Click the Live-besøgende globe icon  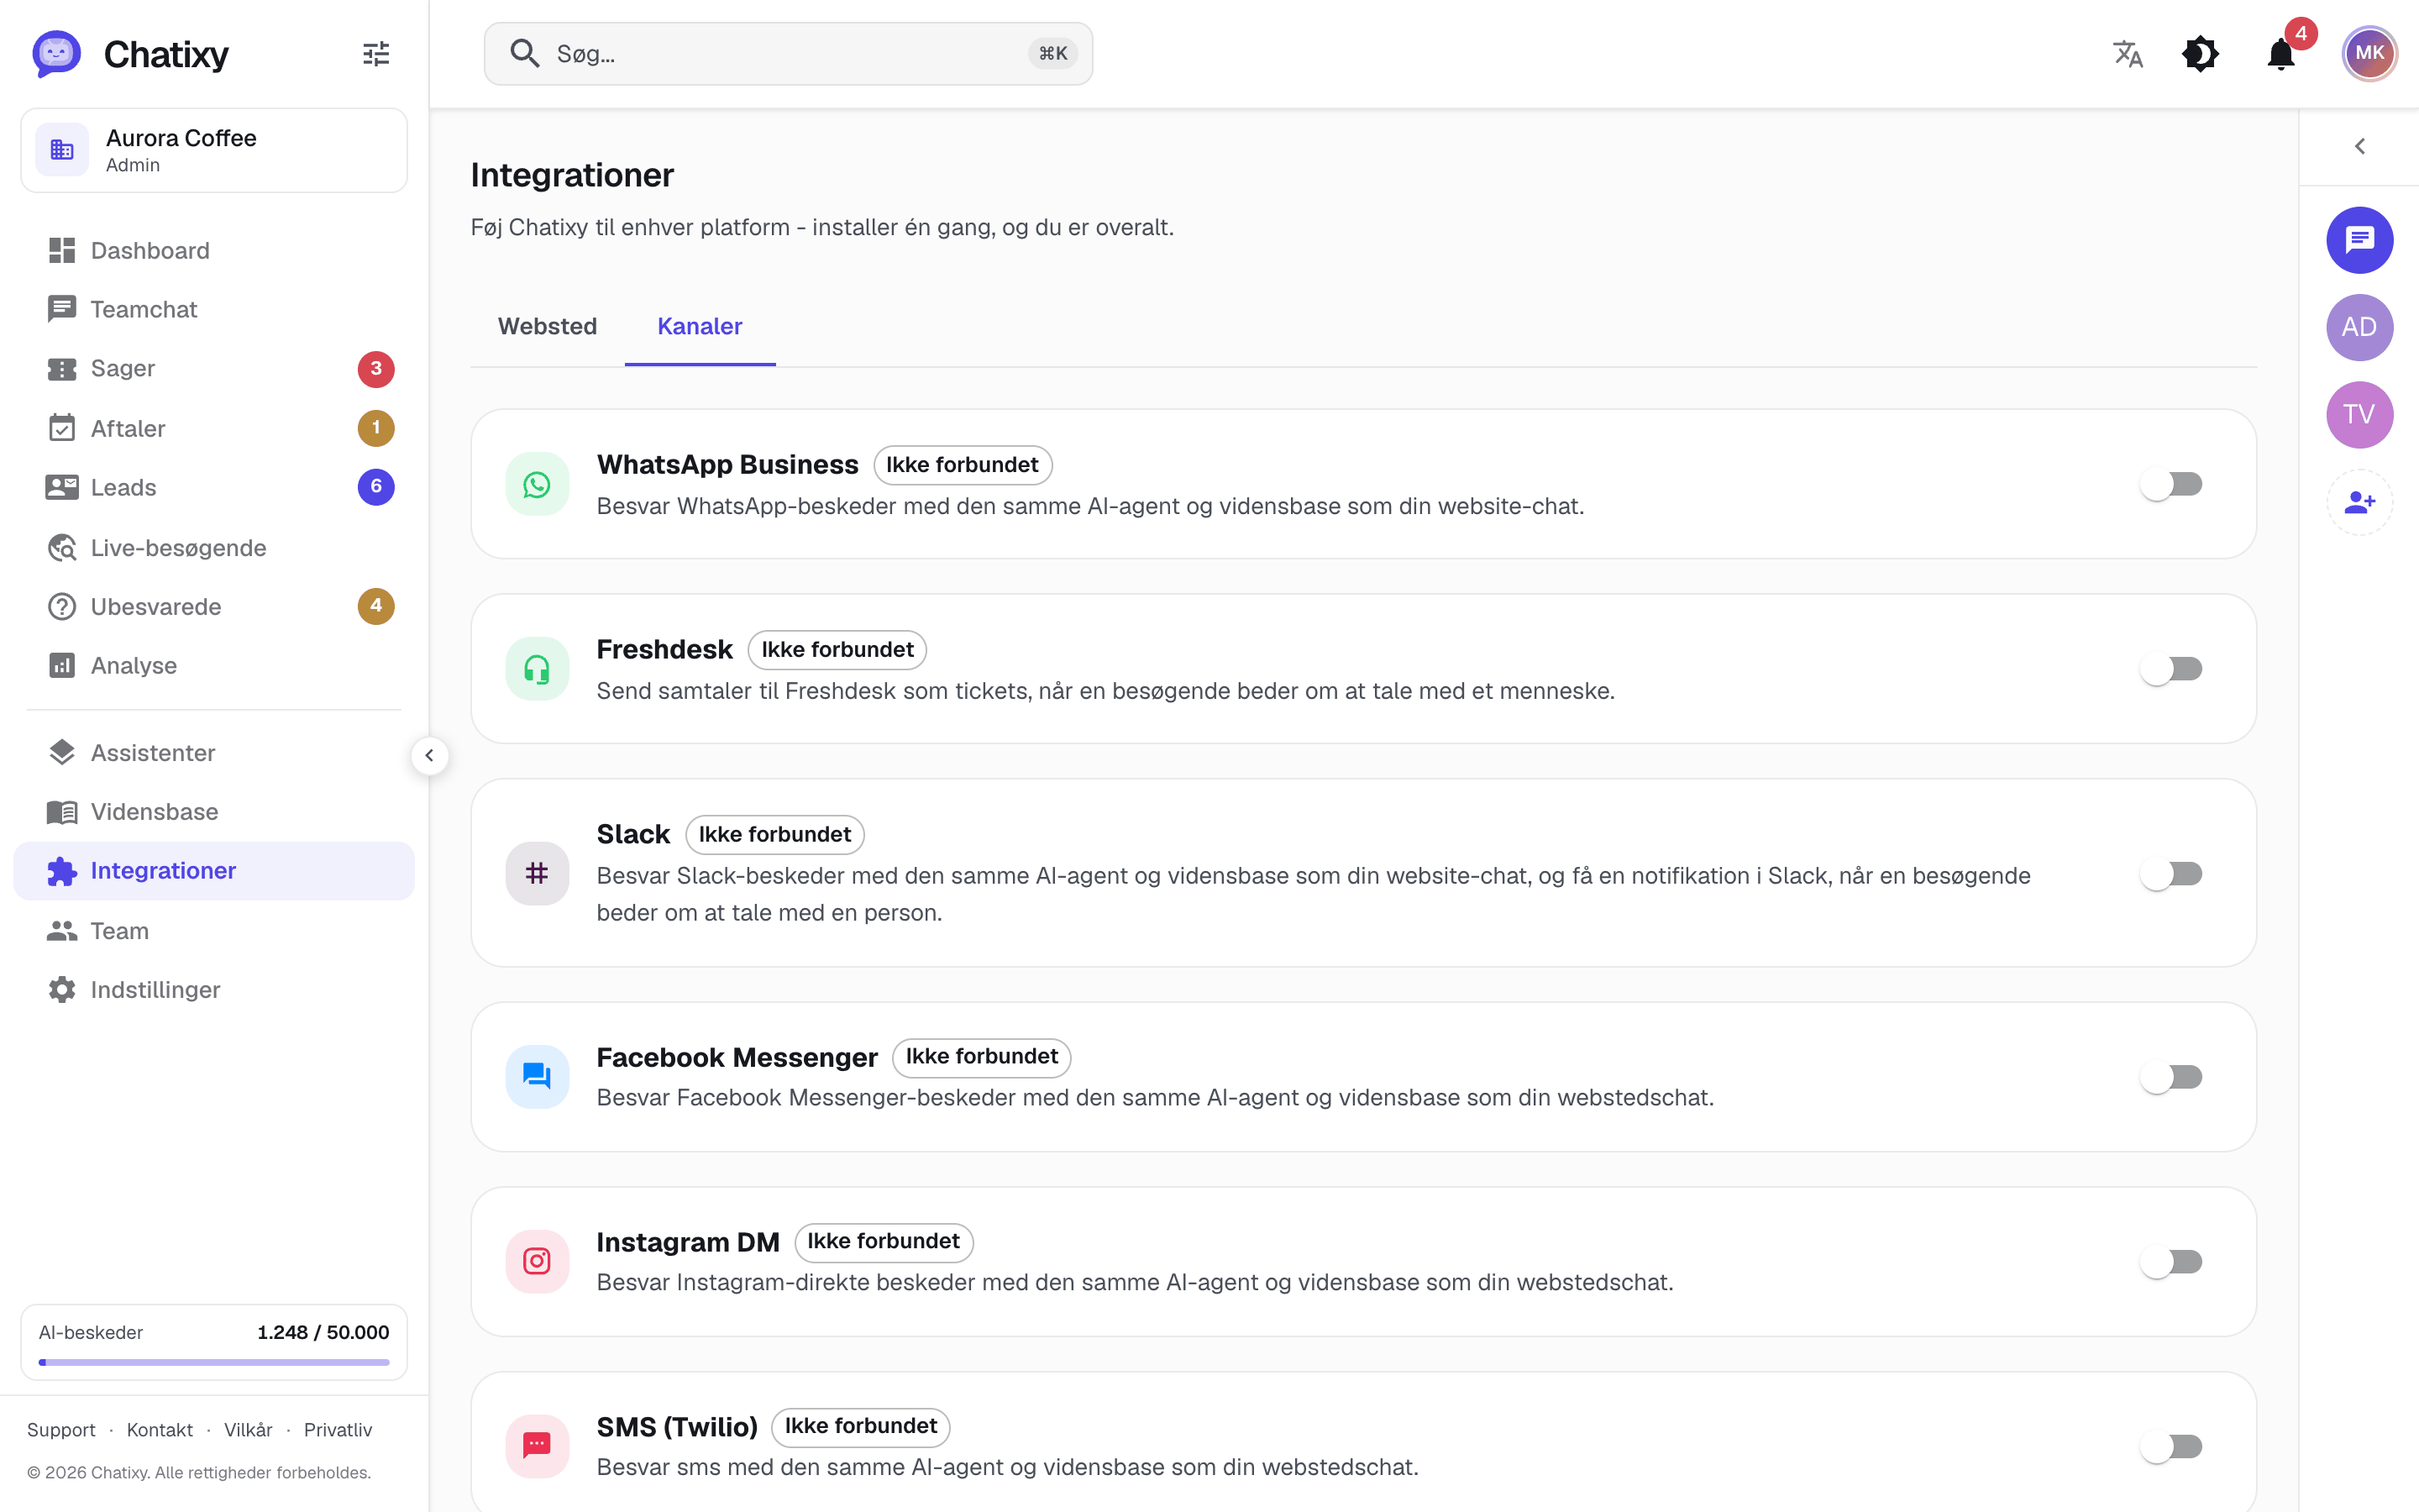pyautogui.click(x=62, y=548)
